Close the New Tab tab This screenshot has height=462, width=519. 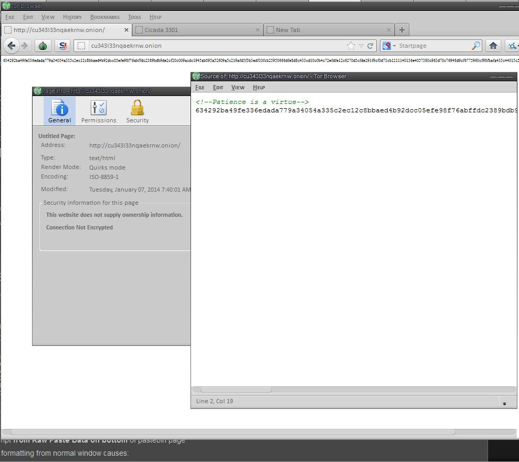tap(388, 30)
